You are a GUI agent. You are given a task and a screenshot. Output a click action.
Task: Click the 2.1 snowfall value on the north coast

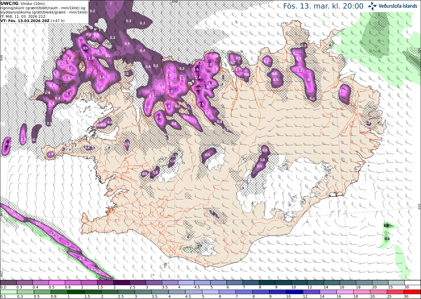coord(199,63)
